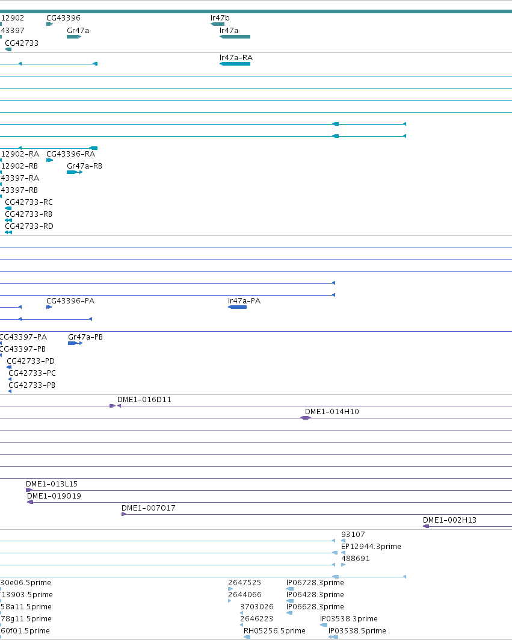This screenshot has width=512, height=640.
Task: Select clone DME1-014H10 label
Action: coord(332,412)
